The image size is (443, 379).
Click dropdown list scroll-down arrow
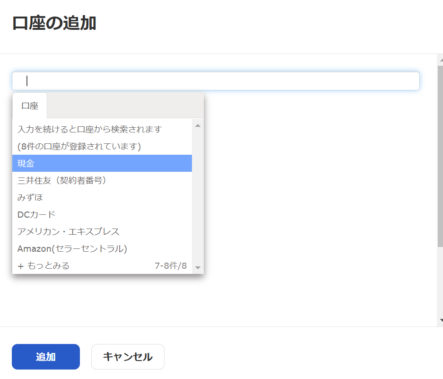(198, 267)
